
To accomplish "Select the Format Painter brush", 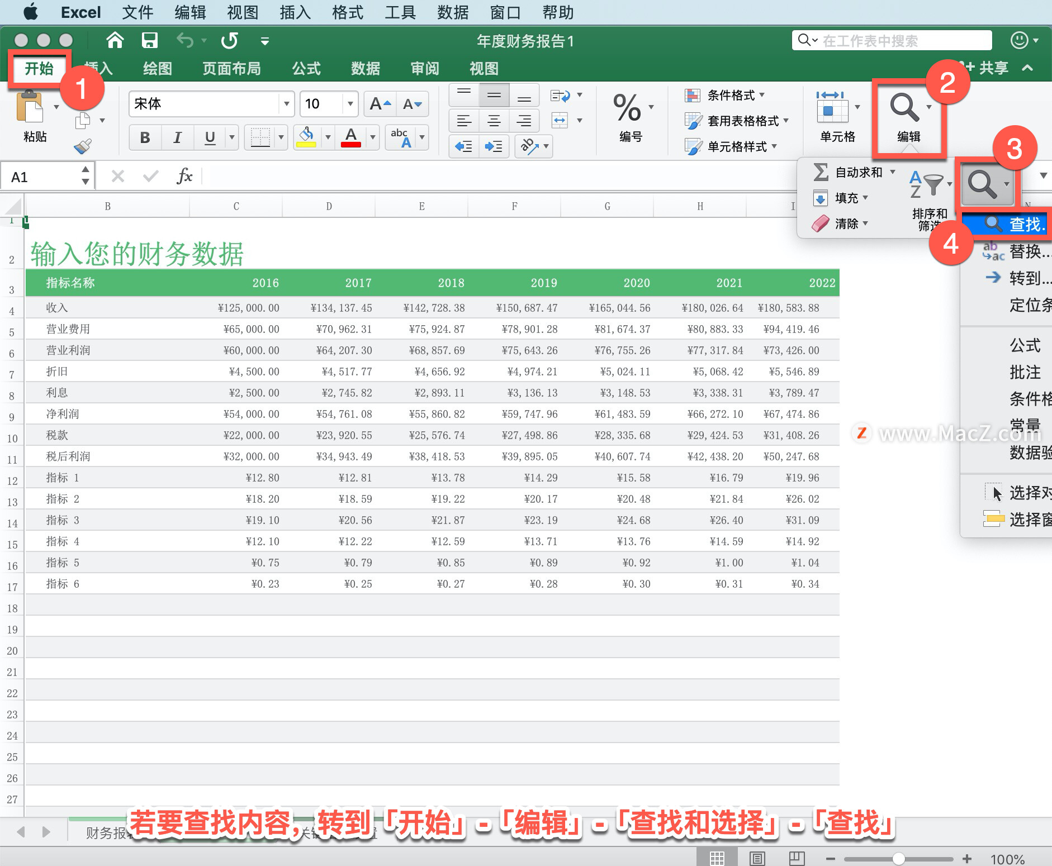I will pyautogui.click(x=83, y=146).
